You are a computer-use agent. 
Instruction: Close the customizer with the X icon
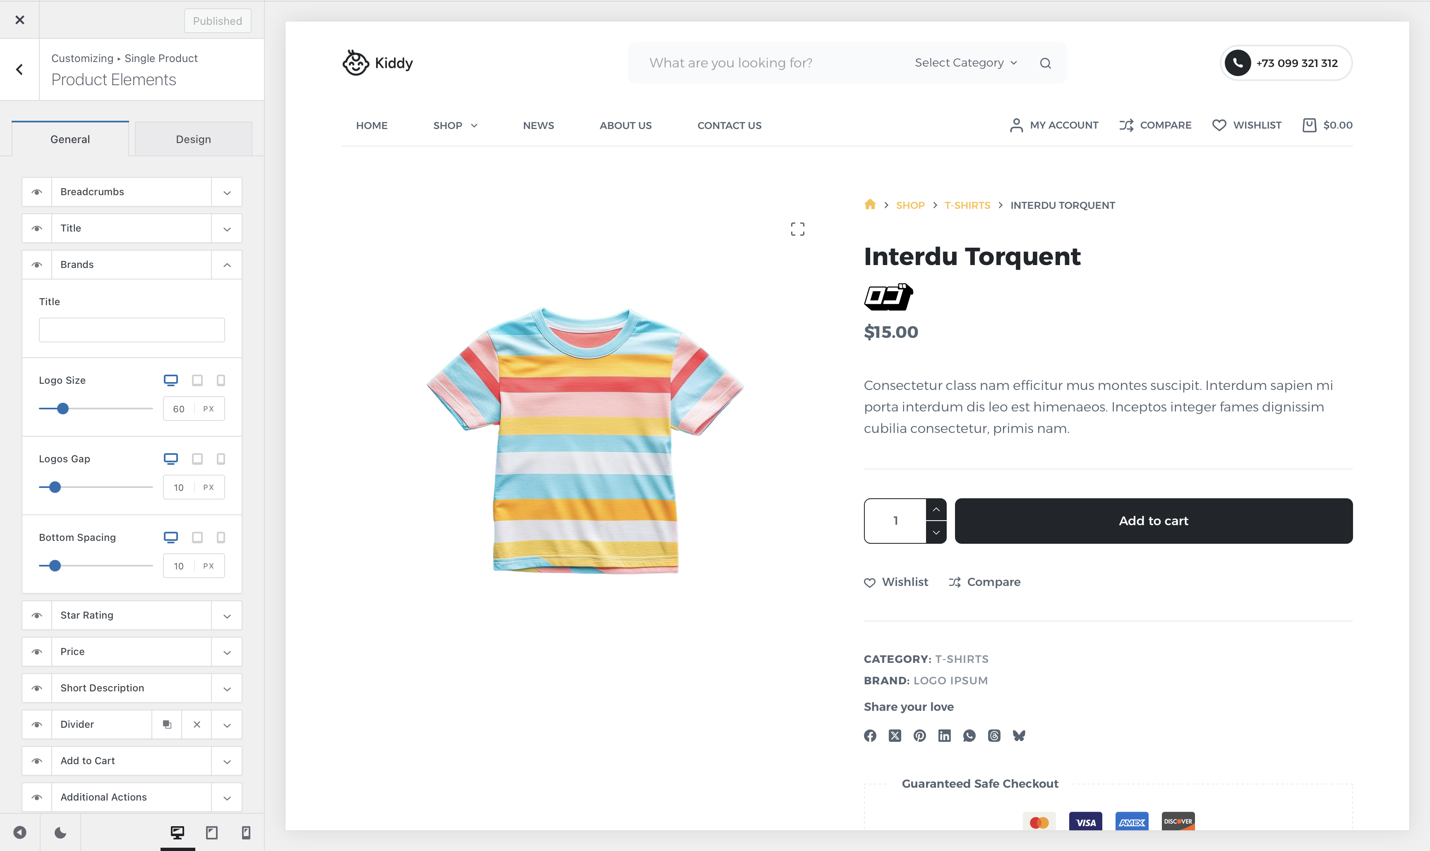(19, 20)
